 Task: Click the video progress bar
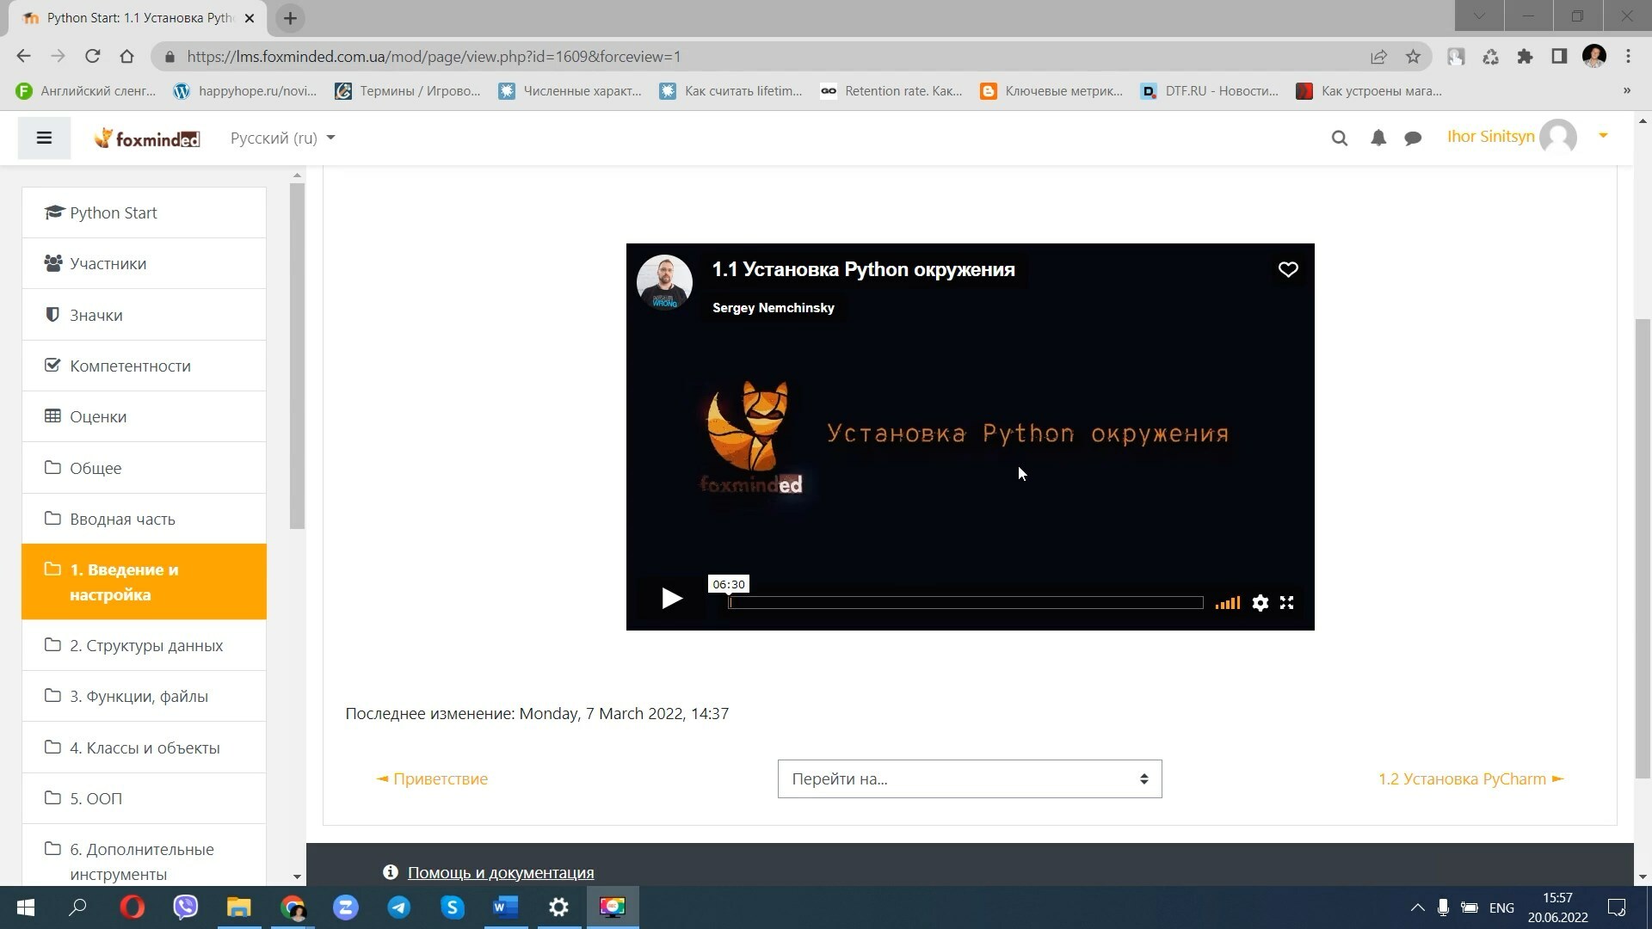(x=965, y=603)
